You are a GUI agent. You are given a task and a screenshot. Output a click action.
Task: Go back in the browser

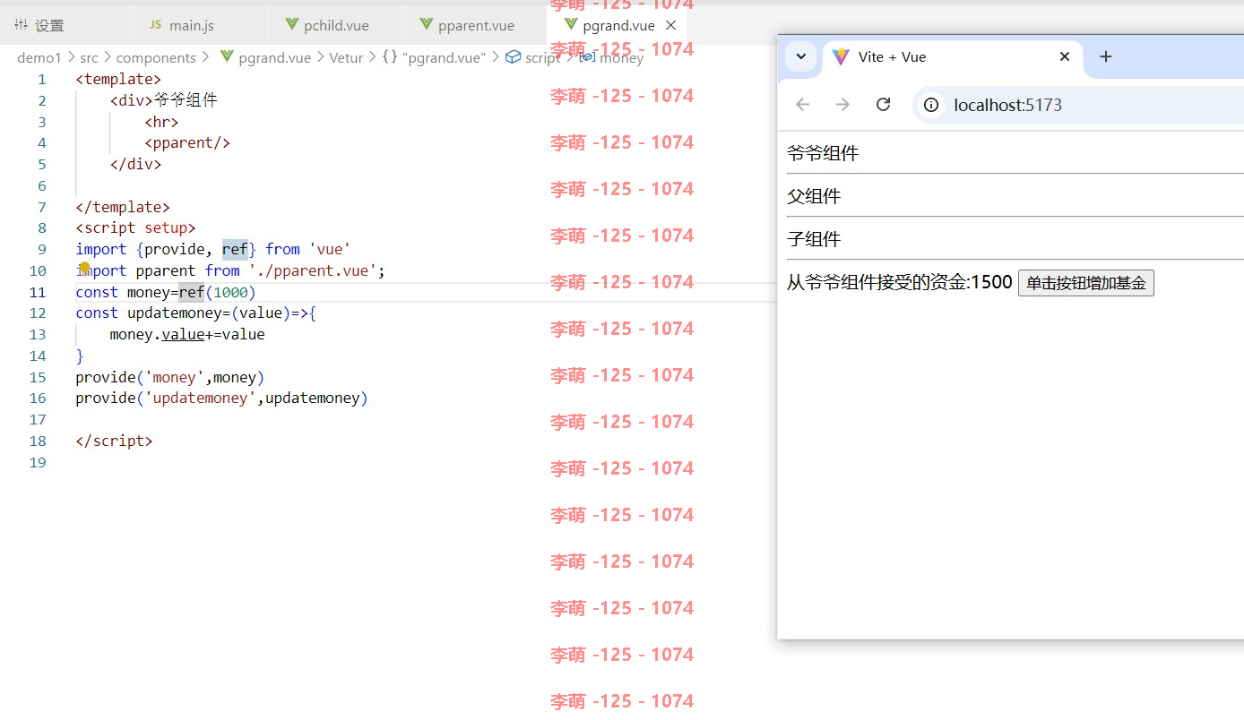click(803, 105)
